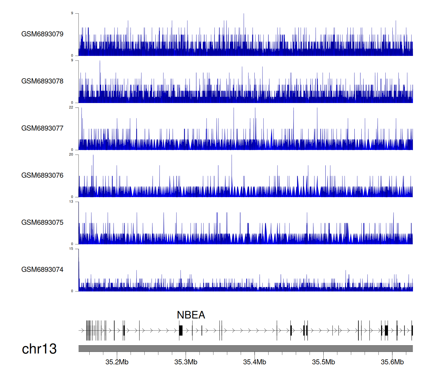Click the y-axis maximum value 15
The width and height of the screenshot is (435, 382).
[71, 249]
